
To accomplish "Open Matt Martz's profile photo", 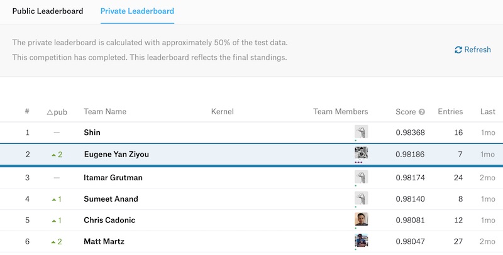I will [361, 241].
